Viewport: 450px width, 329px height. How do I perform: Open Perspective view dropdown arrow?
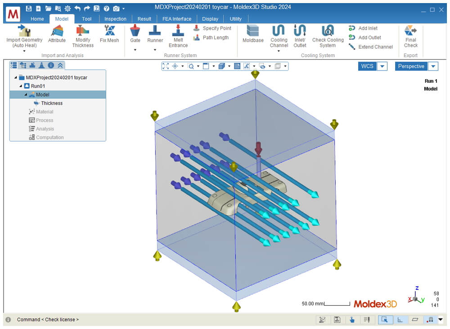433,66
